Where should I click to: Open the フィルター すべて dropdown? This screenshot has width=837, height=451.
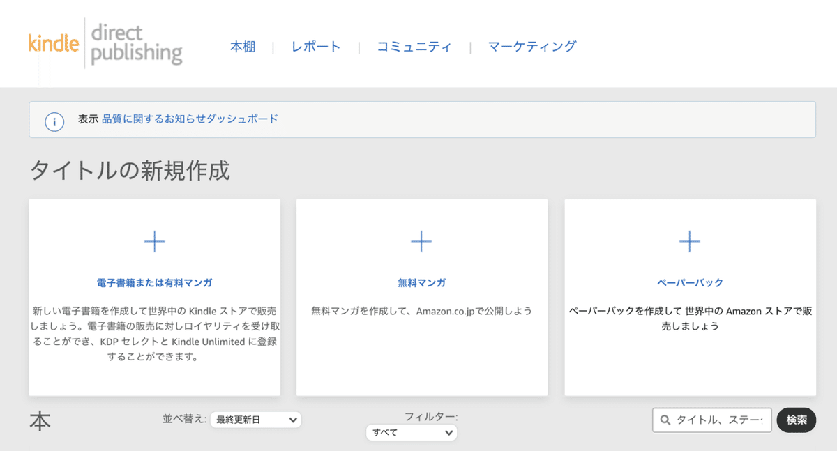coord(412,432)
